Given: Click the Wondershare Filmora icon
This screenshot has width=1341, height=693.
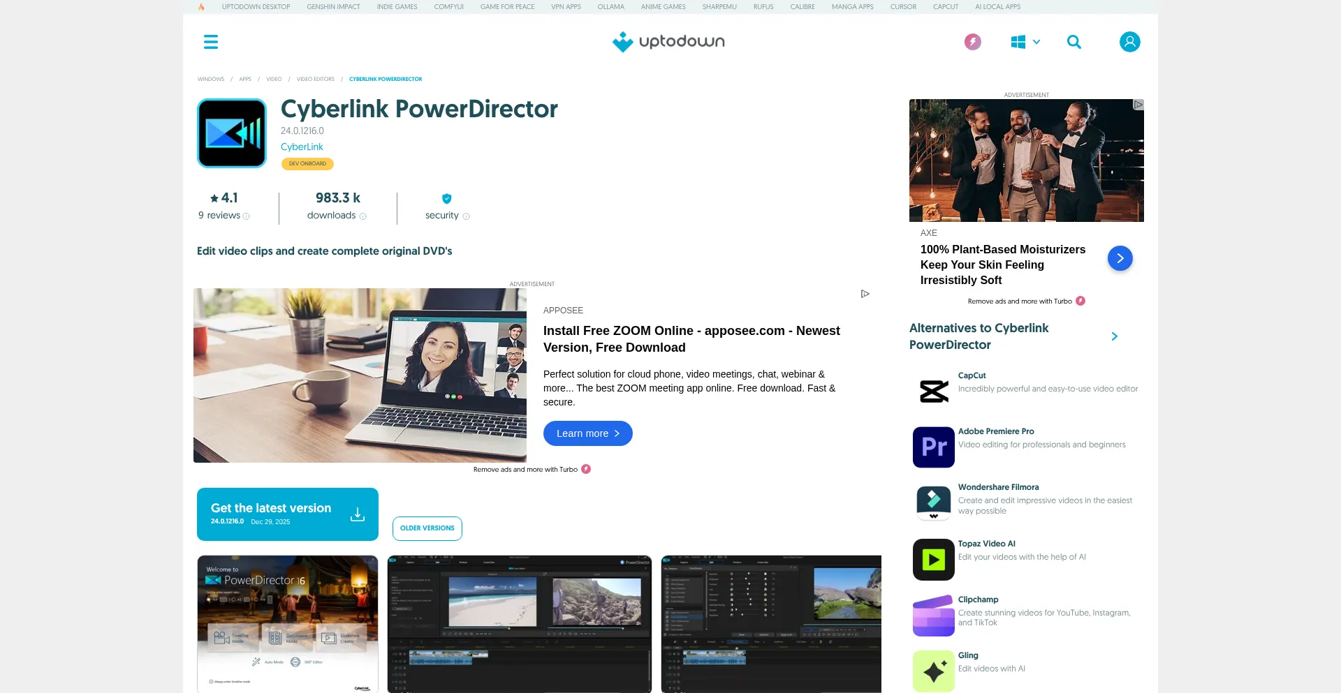Looking at the screenshot, I should pos(934,503).
